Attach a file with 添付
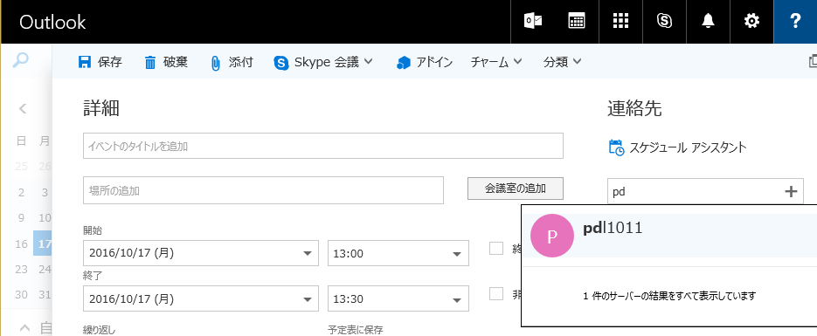The image size is (817, 336). point(232,63)
